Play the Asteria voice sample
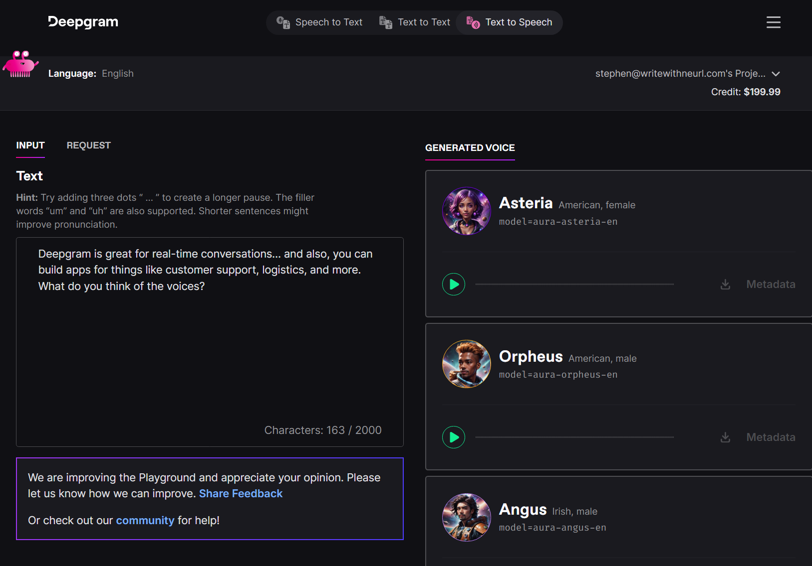 [x=454, y=284]
